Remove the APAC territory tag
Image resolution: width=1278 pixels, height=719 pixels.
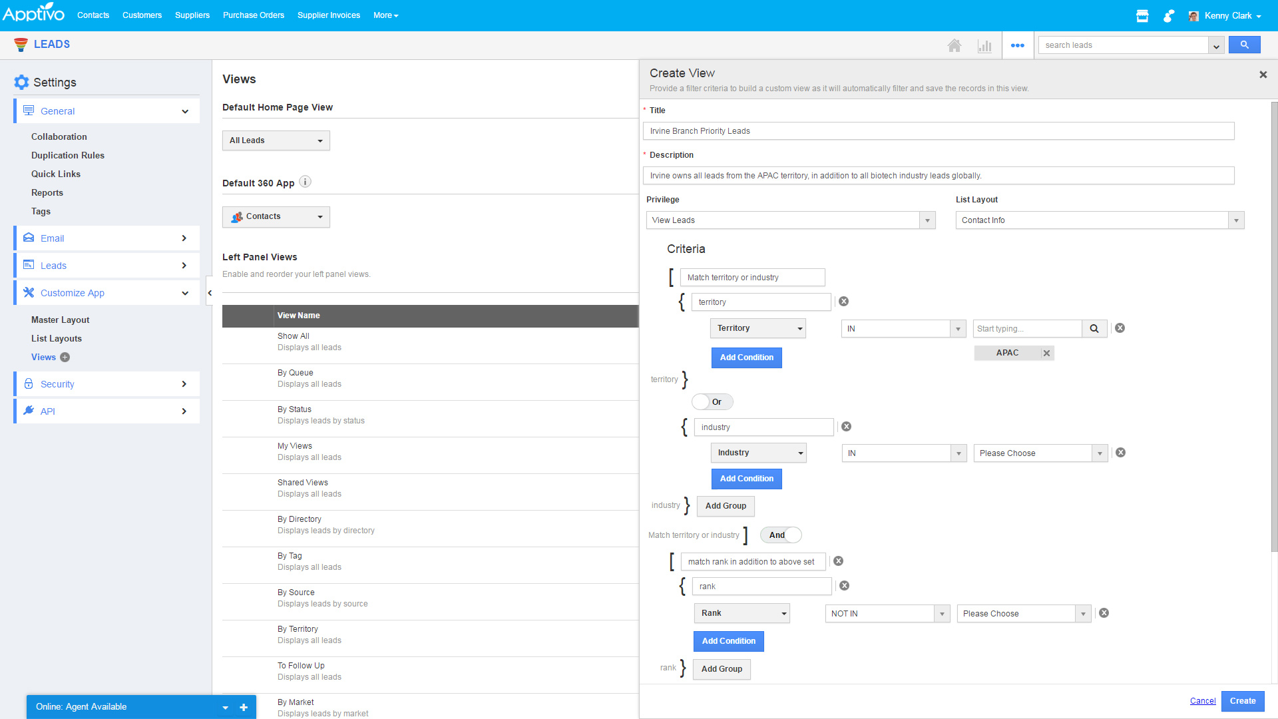pyautogui.click(x=1046, y=354)
